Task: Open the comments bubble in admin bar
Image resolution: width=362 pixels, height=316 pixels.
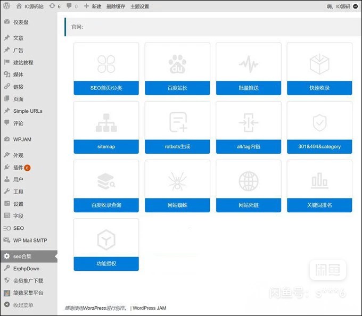Action: pyautogui.click(x=72, y=6)
